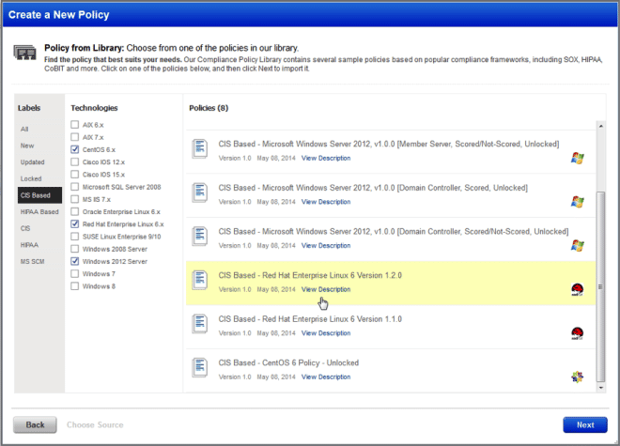Filter by the MS SCM label
Screen dimensions: 620x446
pos(33,262)
